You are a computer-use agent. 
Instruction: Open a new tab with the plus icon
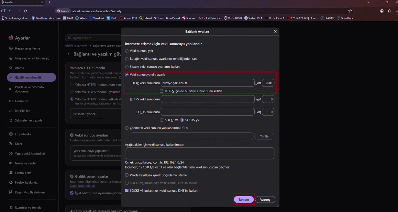pos(50,2)
